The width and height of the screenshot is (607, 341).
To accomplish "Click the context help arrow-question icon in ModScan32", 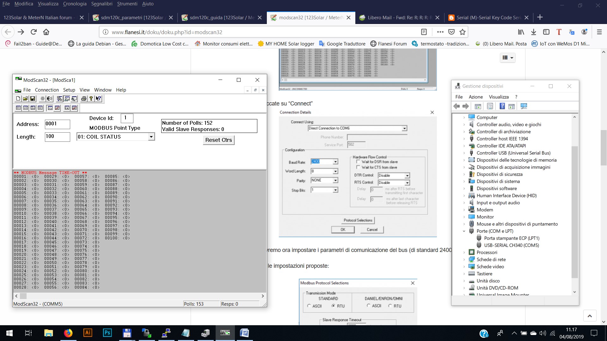I will coord(98,99).
